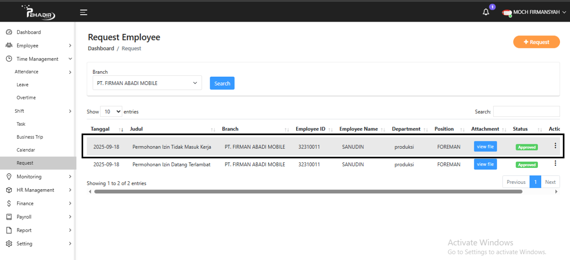This screenshot has width=570, height=260.
Task: Click the Pehadir logo
Action: click(x=40, y=12)
